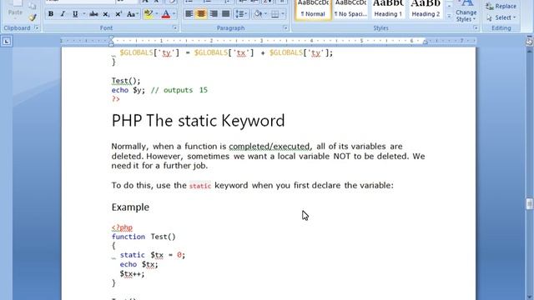Click the Copy icon in Clipboard
The width and height of the screenshot is (534, 300).
(x=33, y=6)
